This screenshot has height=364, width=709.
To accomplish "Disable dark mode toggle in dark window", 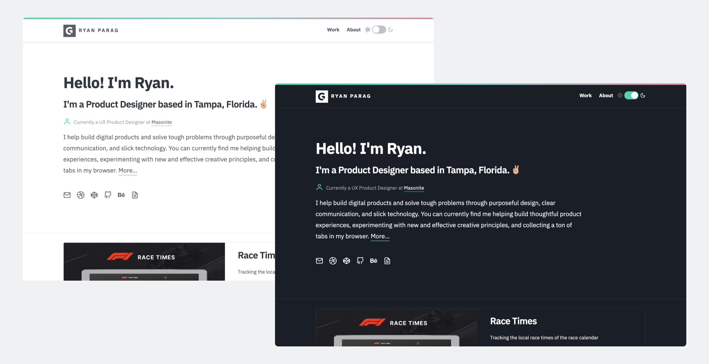I will click(x=631, y=95).
